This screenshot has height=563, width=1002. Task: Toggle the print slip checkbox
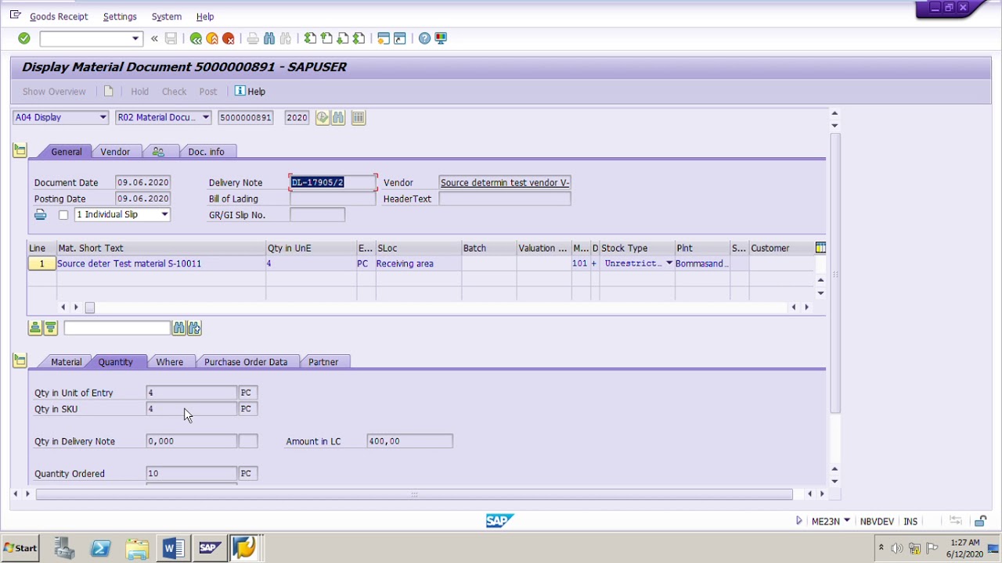[63, 215]
